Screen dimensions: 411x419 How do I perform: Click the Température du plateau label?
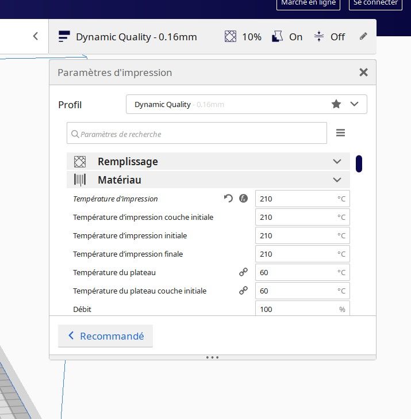click(114, 272)
